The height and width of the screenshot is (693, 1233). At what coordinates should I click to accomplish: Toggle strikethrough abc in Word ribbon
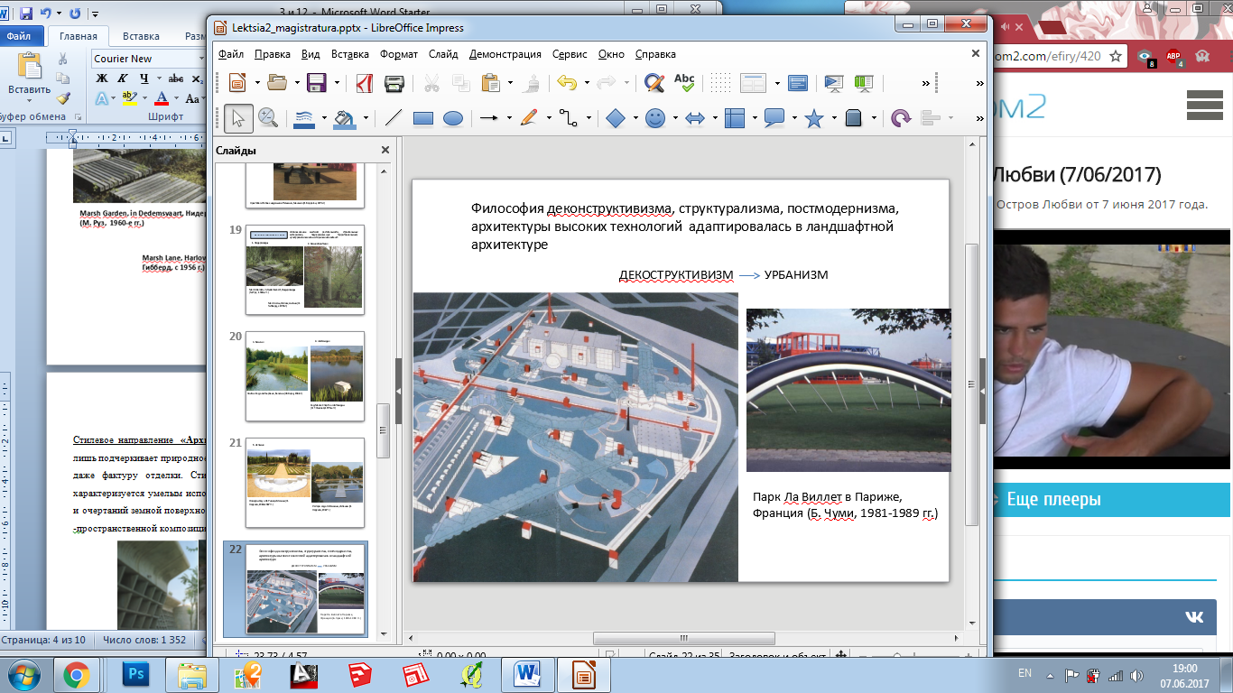pyautogui.click(x=176, y=79)
